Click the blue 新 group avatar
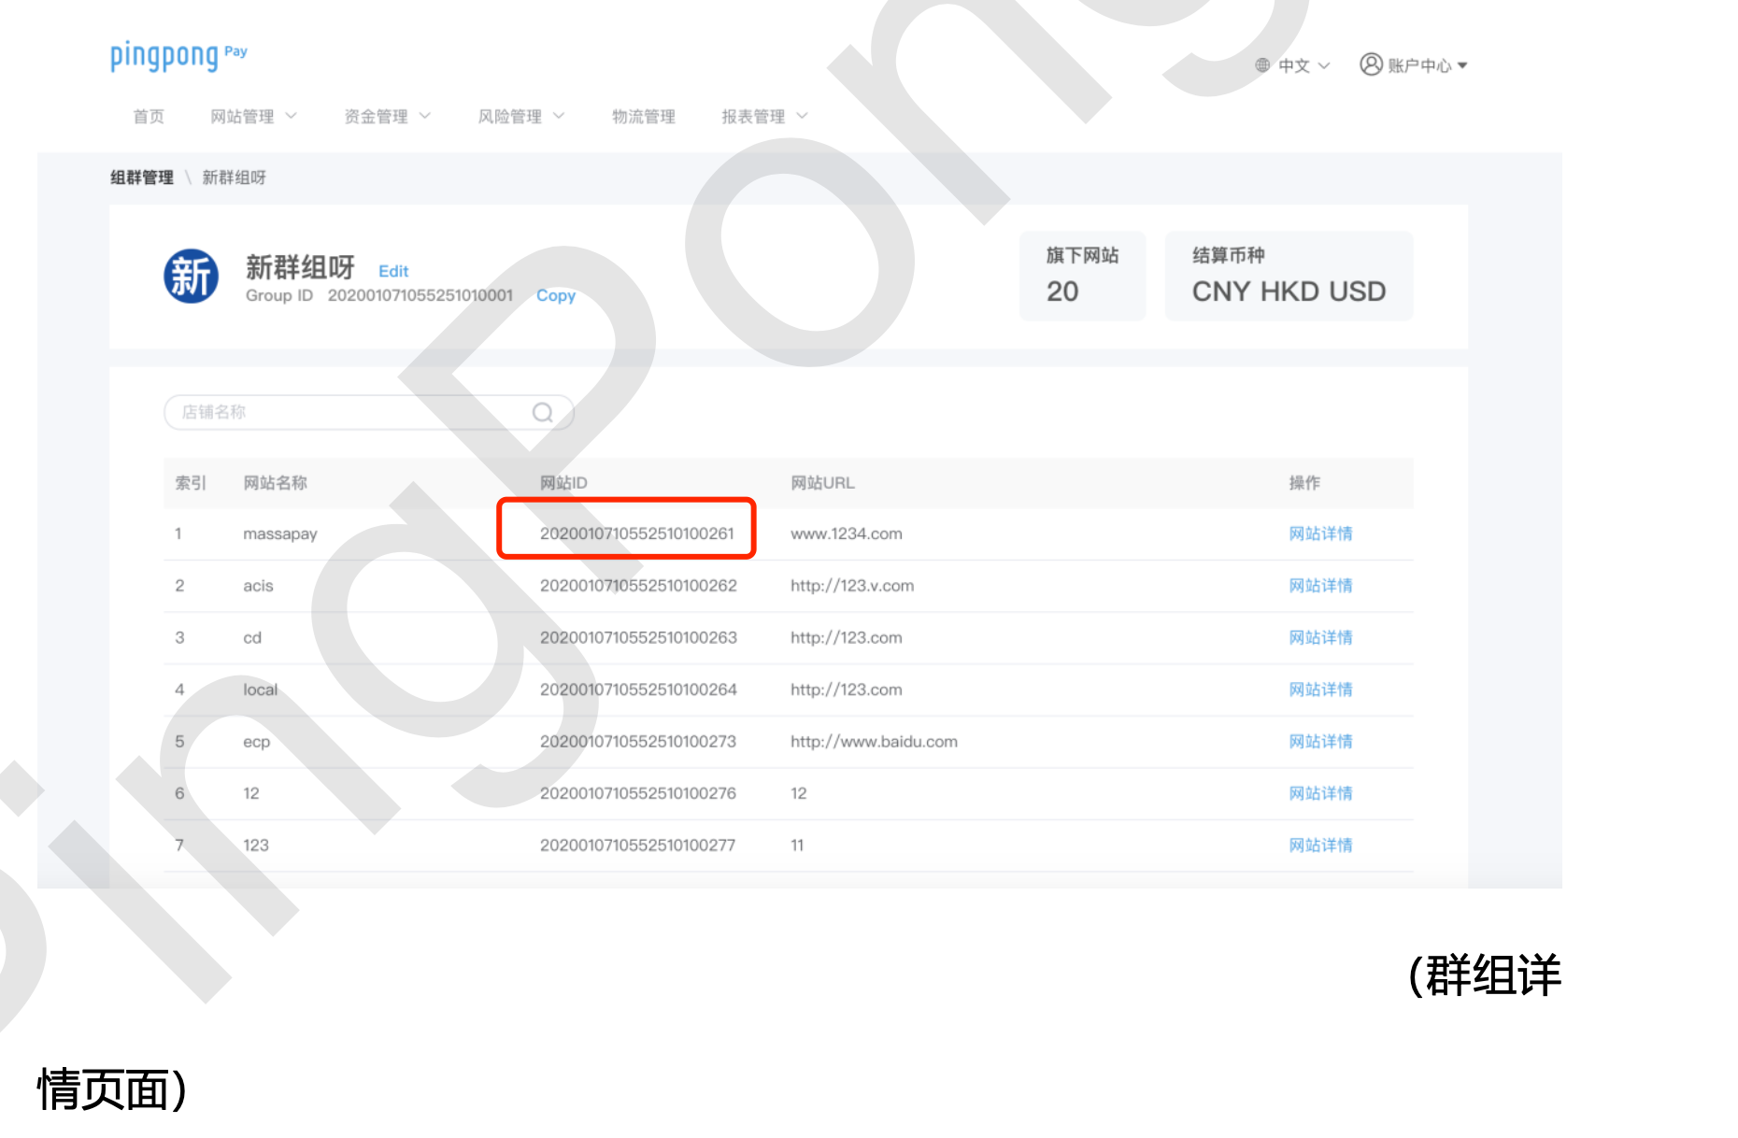This screenshot has width=1738, height=1138. pyautogui.click(x=192, y=277)
